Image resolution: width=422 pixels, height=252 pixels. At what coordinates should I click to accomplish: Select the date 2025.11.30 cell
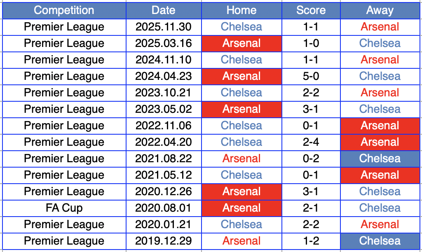[x=164, y=27]
